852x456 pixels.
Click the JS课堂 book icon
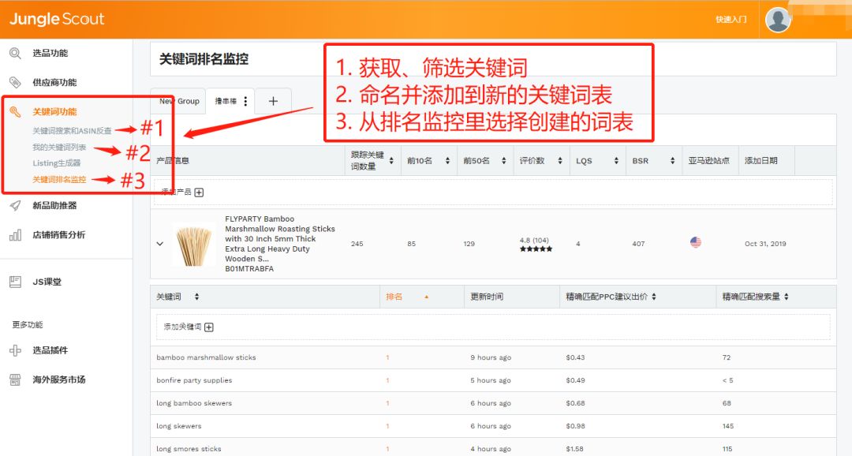pyautogui.click(x=15, y=282)
